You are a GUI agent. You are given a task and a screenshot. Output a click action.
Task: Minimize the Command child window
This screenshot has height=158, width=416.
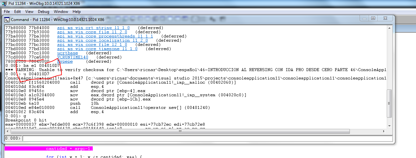point(365,18)
